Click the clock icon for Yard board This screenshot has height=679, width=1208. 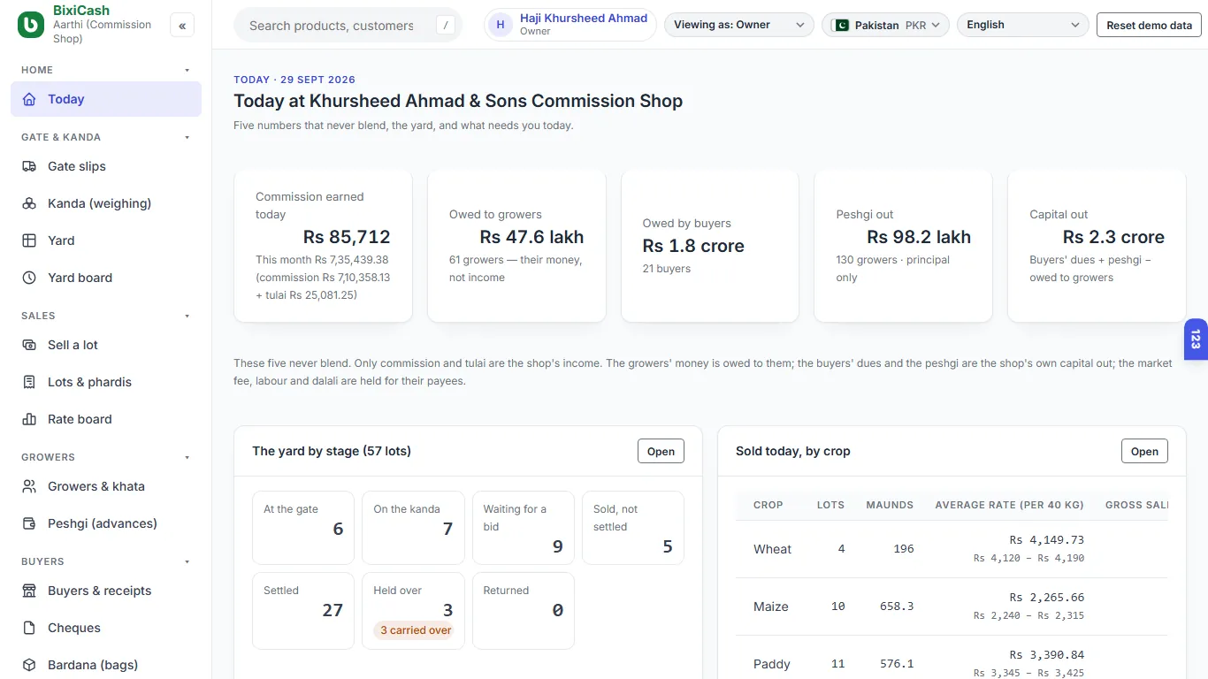(30, 278)
